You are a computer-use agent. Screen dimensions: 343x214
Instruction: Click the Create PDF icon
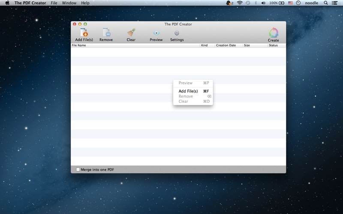click(274, 33)
